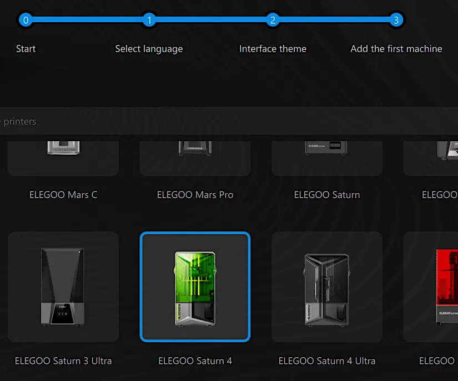The width and height of the screenshot is (458, 381).
Task: Pick the red printer card at right edge
Action: (x=431, y=287)
